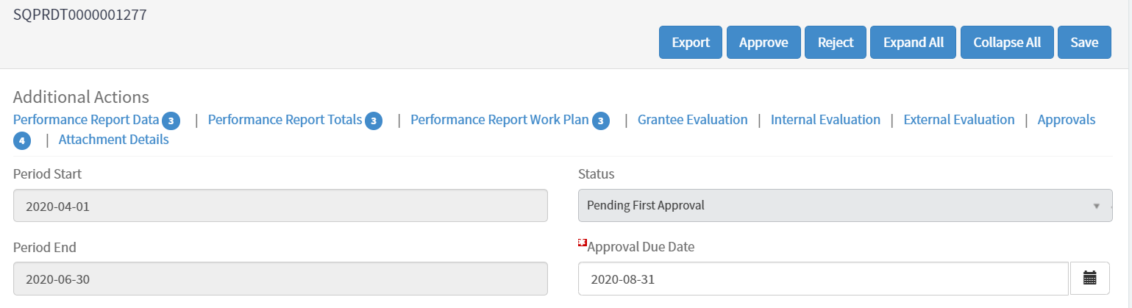The width and height of the screenshot is (1132, 308).
Task: Click the badge count beside Performance Report Totals
Action: point(374,121)
